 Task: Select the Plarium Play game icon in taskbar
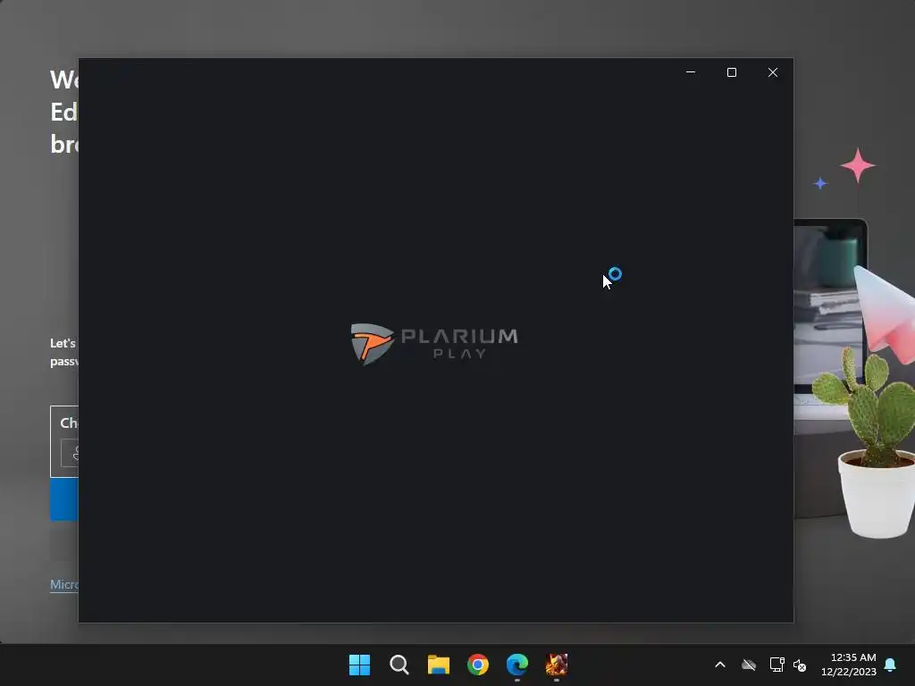[x=556, y=665]
